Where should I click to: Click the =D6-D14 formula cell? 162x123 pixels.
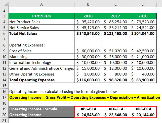coord(143,109)
